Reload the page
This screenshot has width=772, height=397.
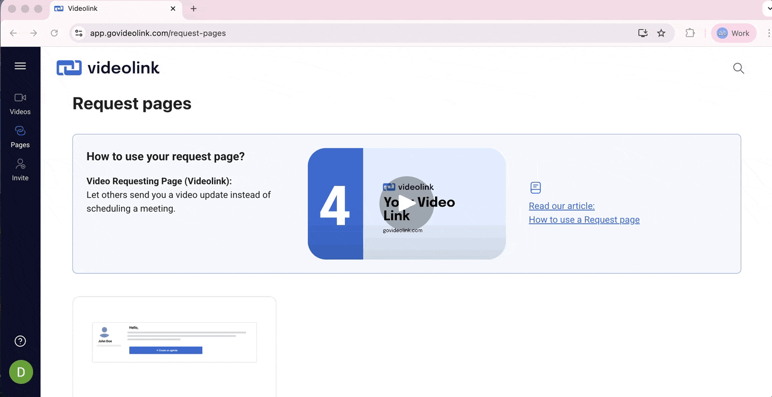click(54, 33)
